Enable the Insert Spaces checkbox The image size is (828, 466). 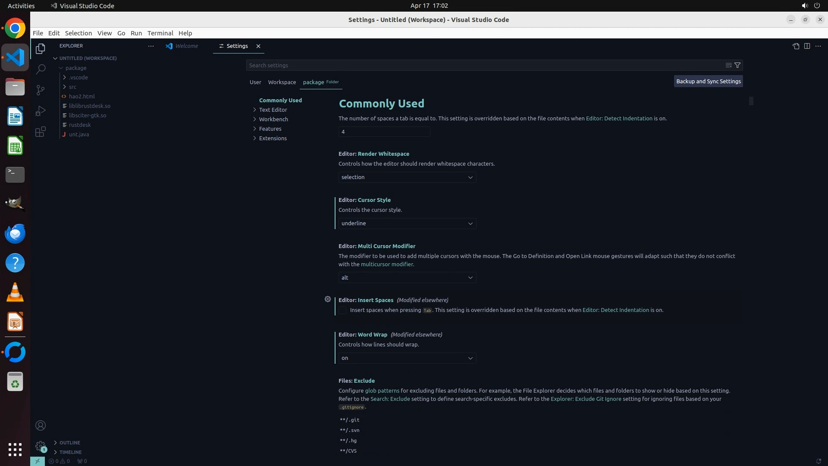[342, 310]
